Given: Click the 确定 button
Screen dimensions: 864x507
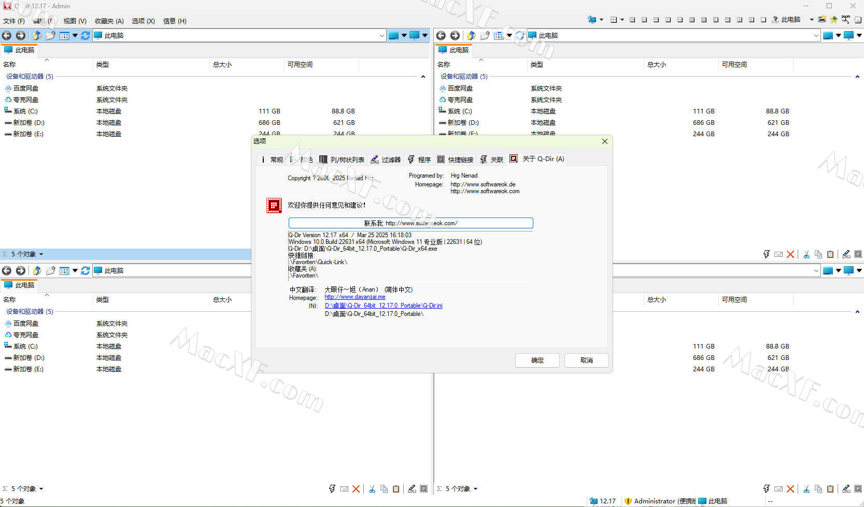Looking at the screenshot, I should coord(537,360).
